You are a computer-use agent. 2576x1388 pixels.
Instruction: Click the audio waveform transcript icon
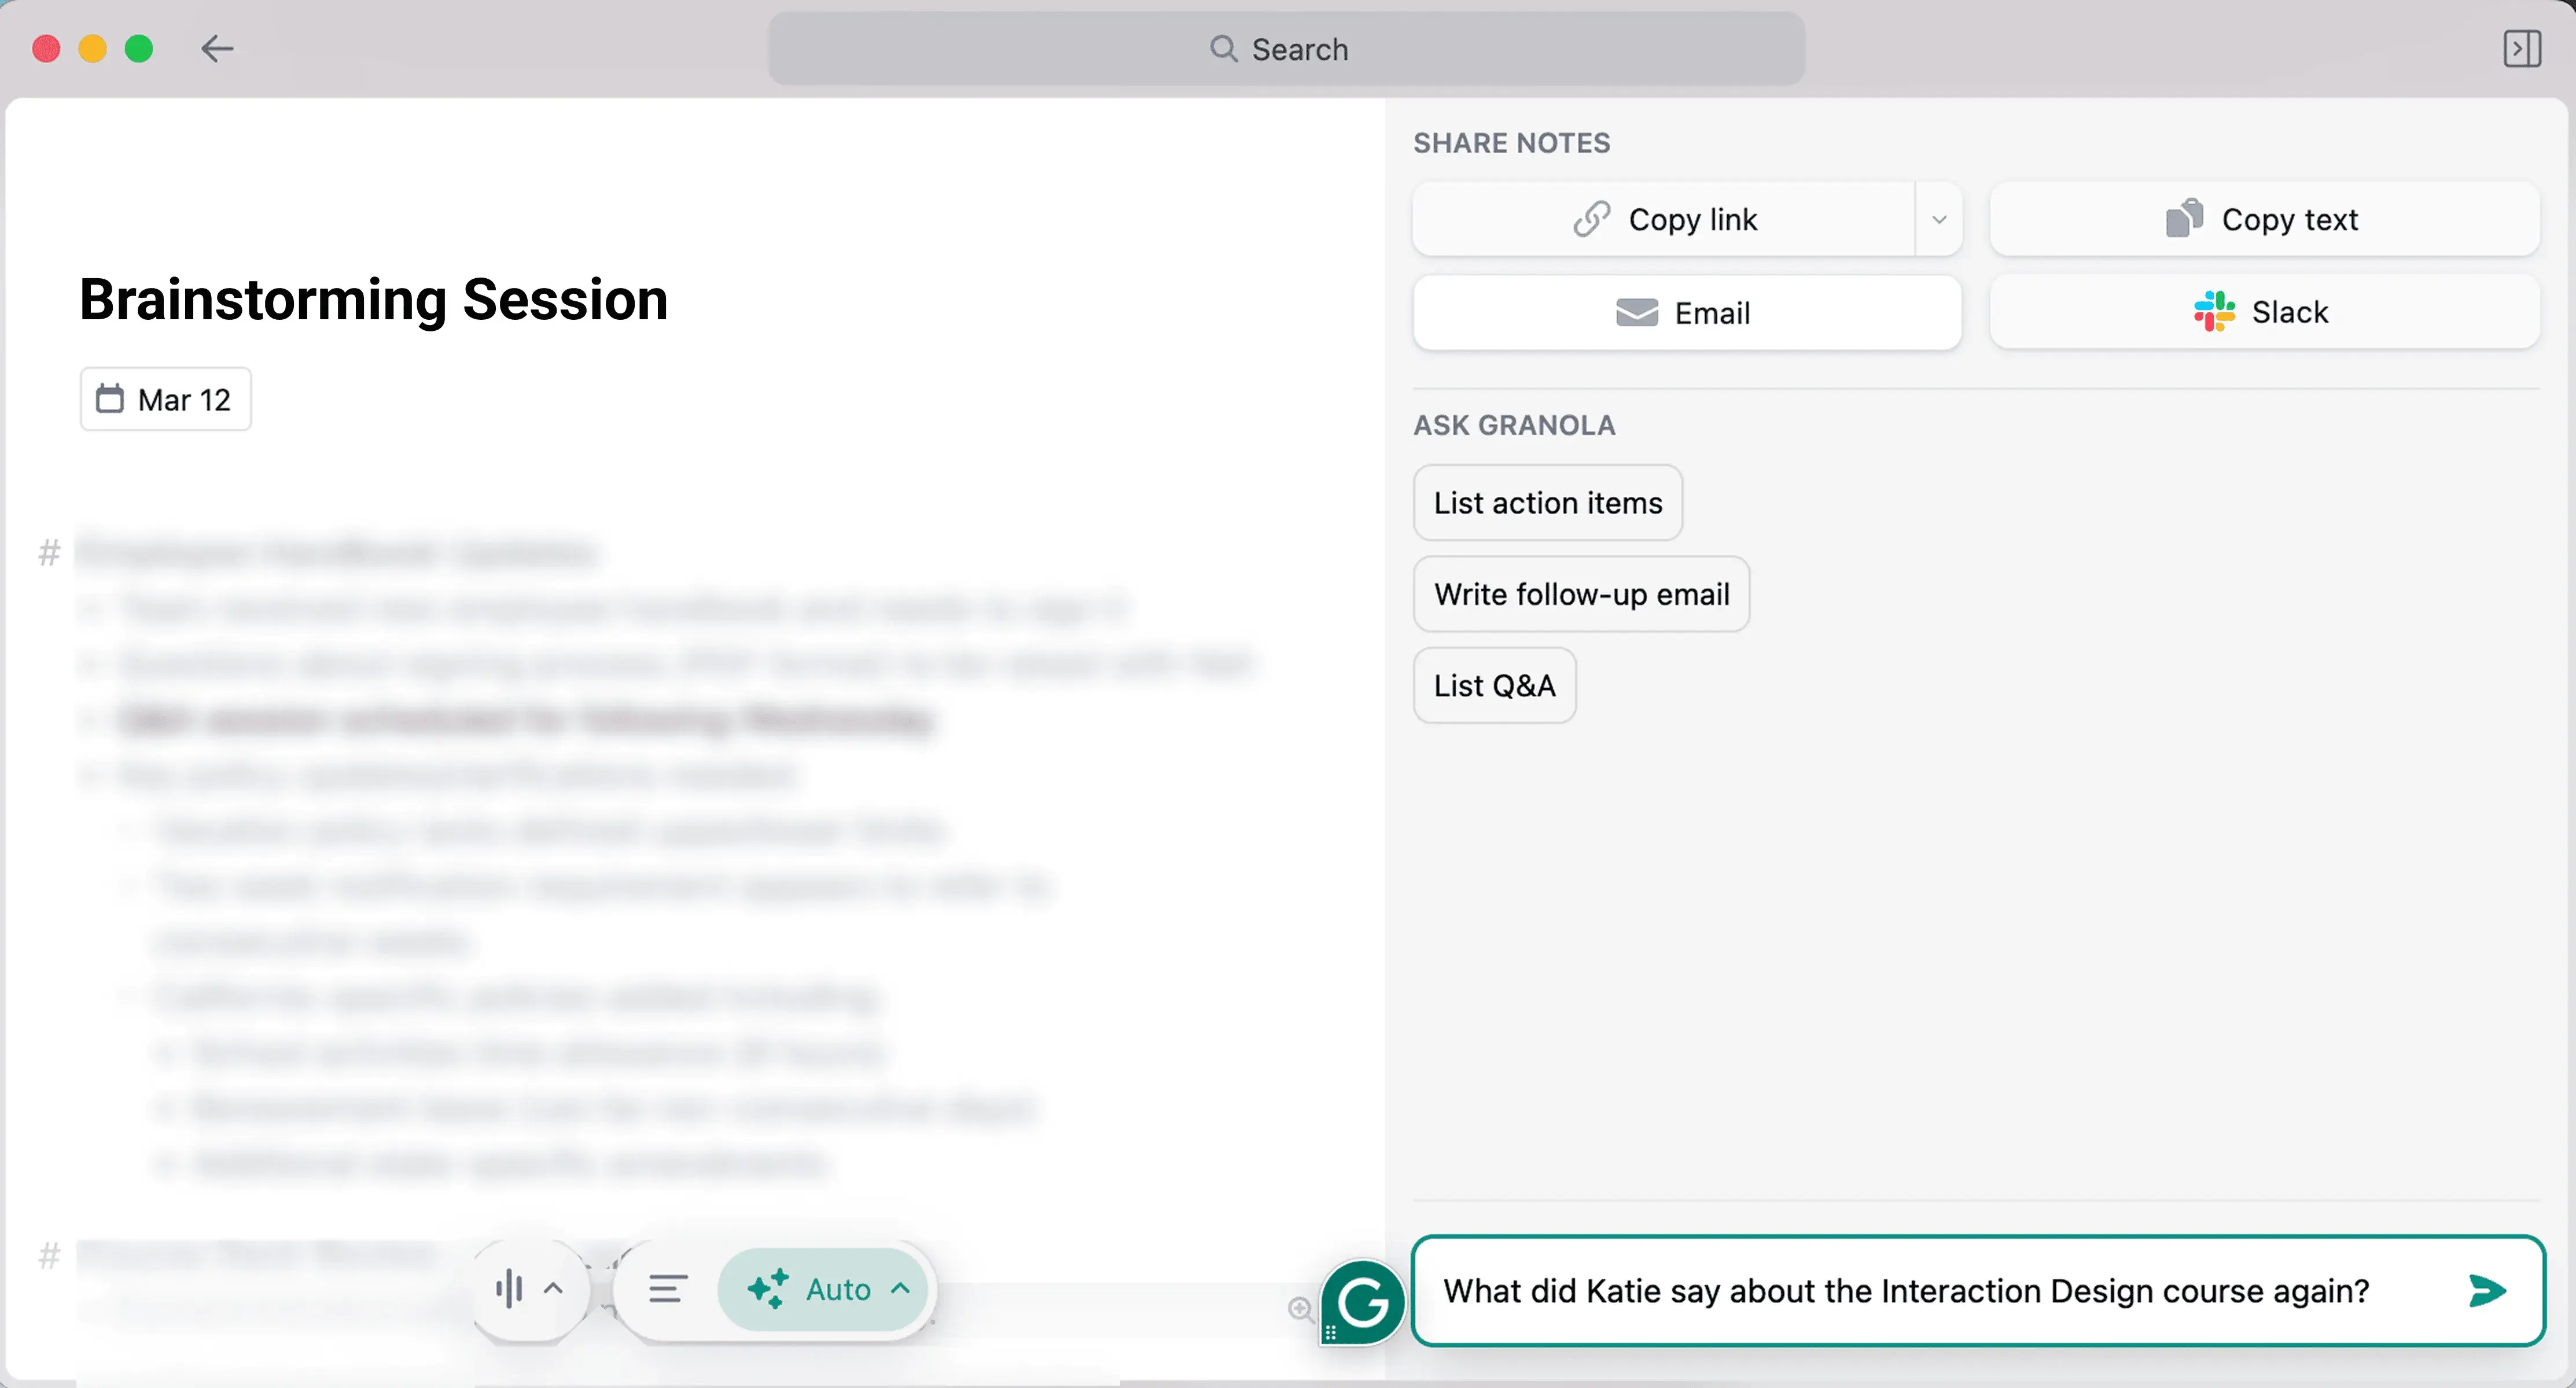tap(509, 1289)
